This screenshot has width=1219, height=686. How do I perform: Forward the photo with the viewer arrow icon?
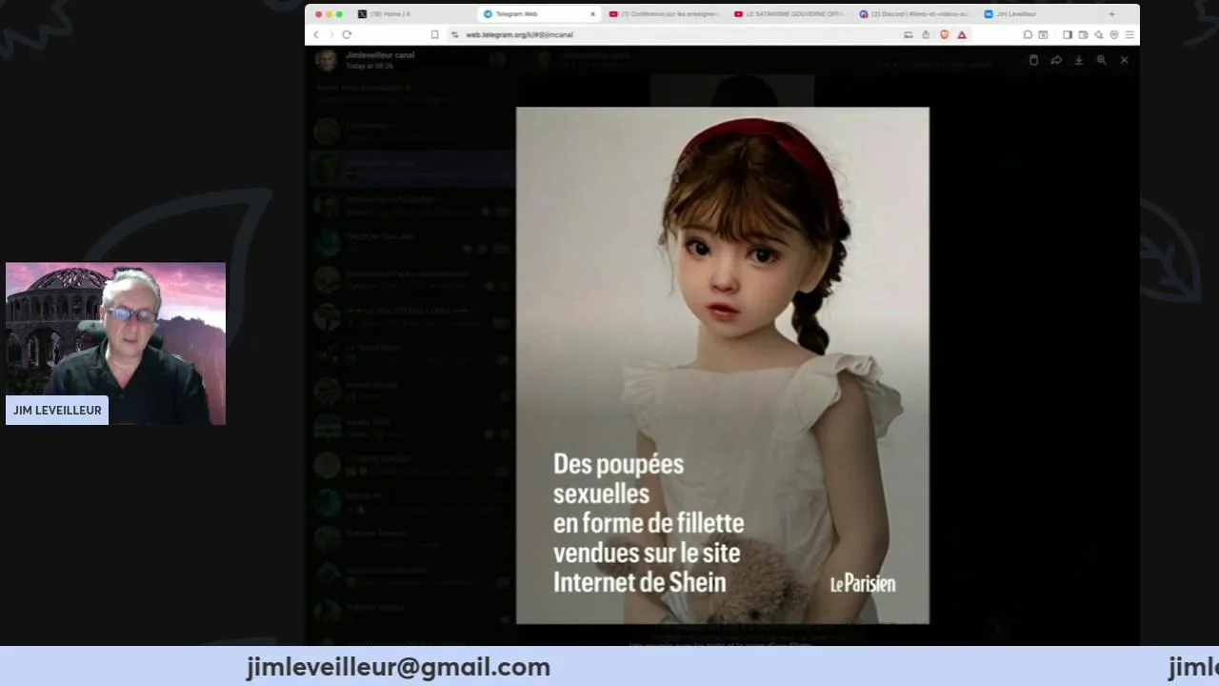[x=1056, y=60]
